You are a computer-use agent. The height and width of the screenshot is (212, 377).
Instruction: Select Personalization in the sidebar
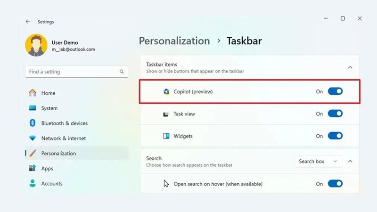(x=58, y=153)
